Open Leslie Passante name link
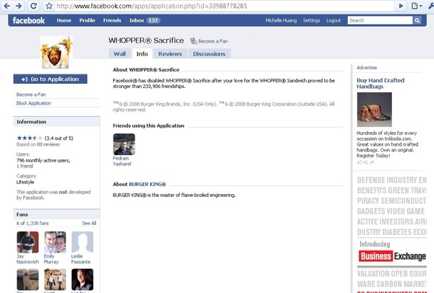 [x=81, y=259]
